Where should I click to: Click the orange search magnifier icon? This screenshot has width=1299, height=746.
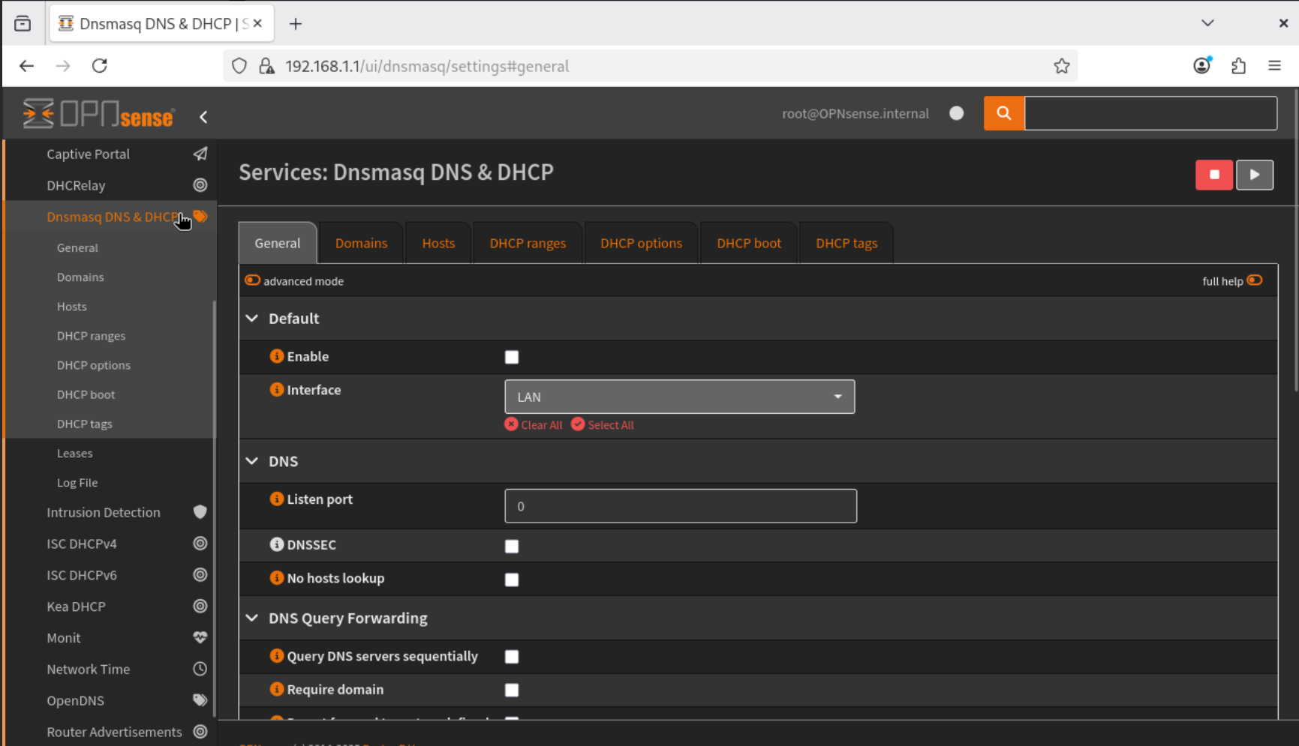(1003, 113)
